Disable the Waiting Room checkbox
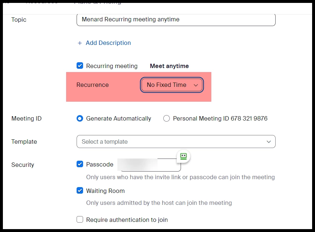The height and width of the screenshot is (232, 315). (80, 190)
